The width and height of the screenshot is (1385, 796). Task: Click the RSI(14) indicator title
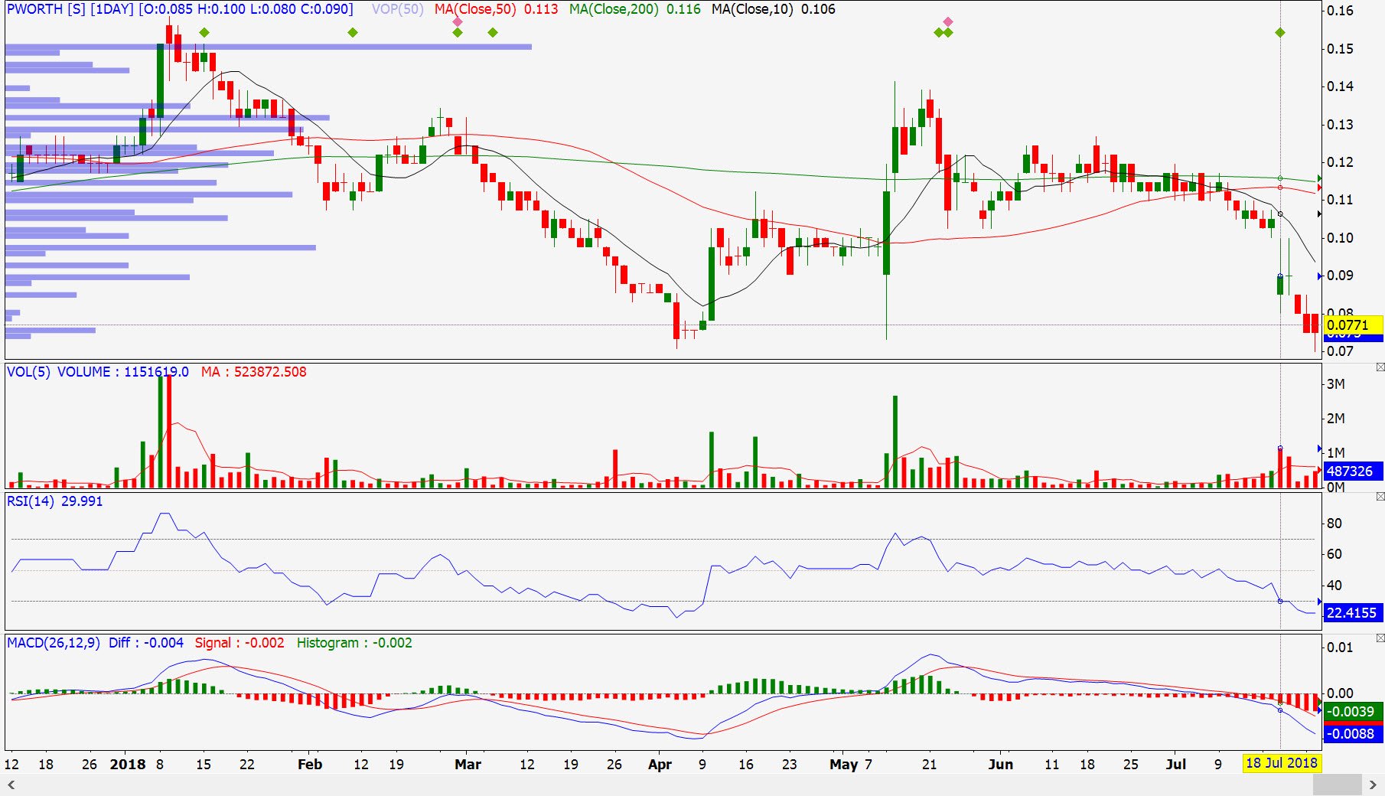31,501
